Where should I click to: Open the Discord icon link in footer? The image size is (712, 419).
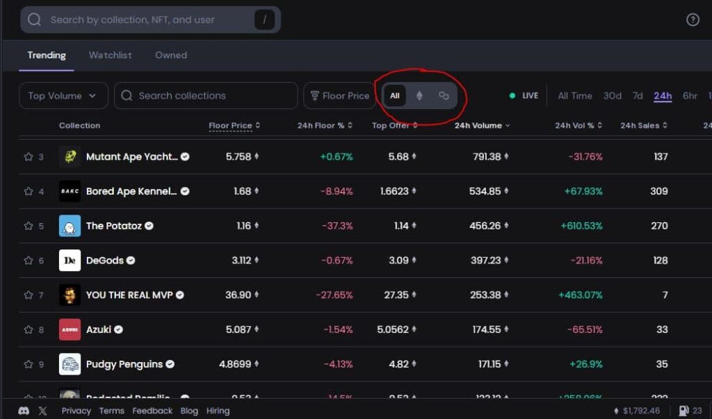click(24, 411)
